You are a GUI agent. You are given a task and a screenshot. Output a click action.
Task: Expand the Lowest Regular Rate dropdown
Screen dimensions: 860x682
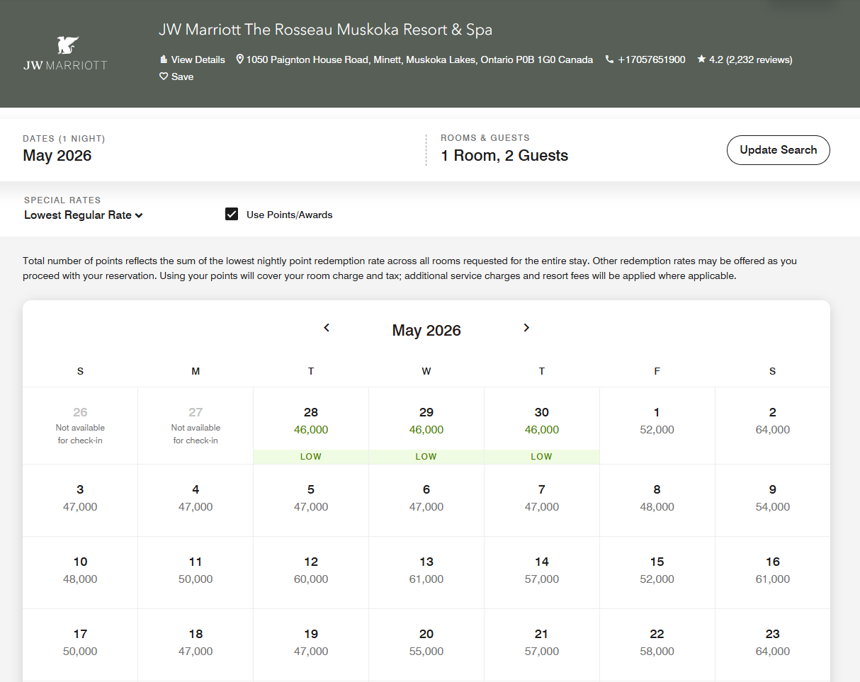tap(84, 215)
